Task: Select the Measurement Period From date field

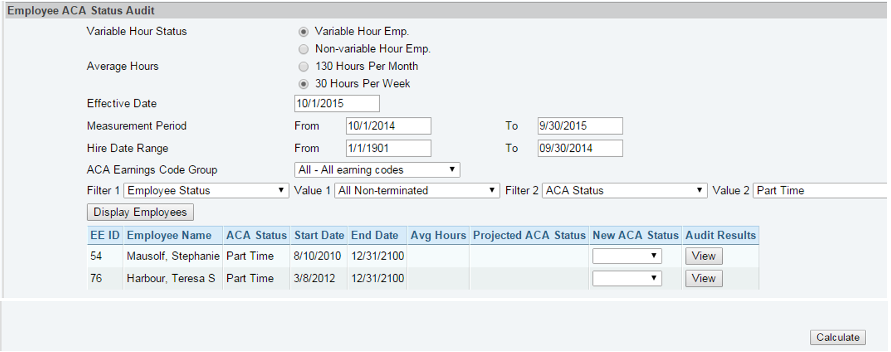Action: 388,125
